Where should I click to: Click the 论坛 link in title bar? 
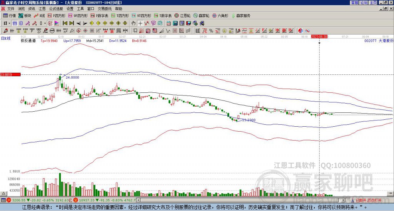point(364,3)
